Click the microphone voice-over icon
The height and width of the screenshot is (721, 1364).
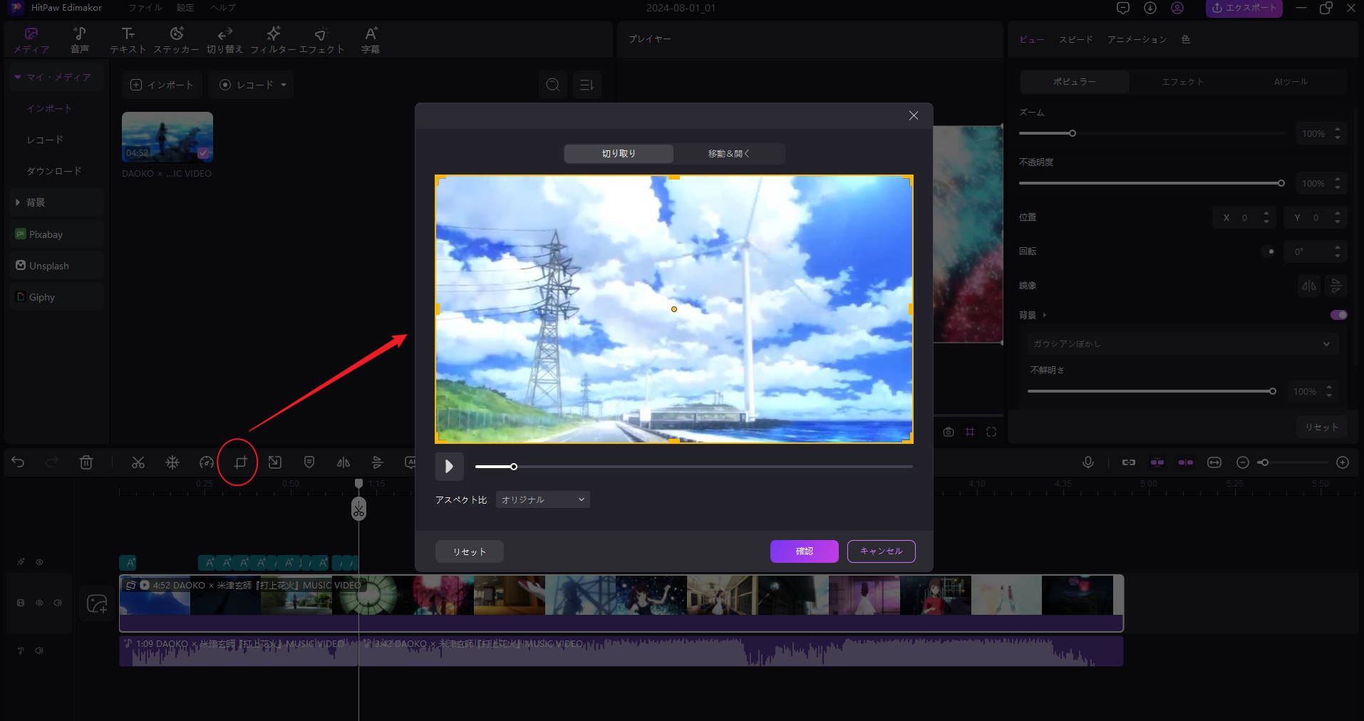(x=1087, y=462)
